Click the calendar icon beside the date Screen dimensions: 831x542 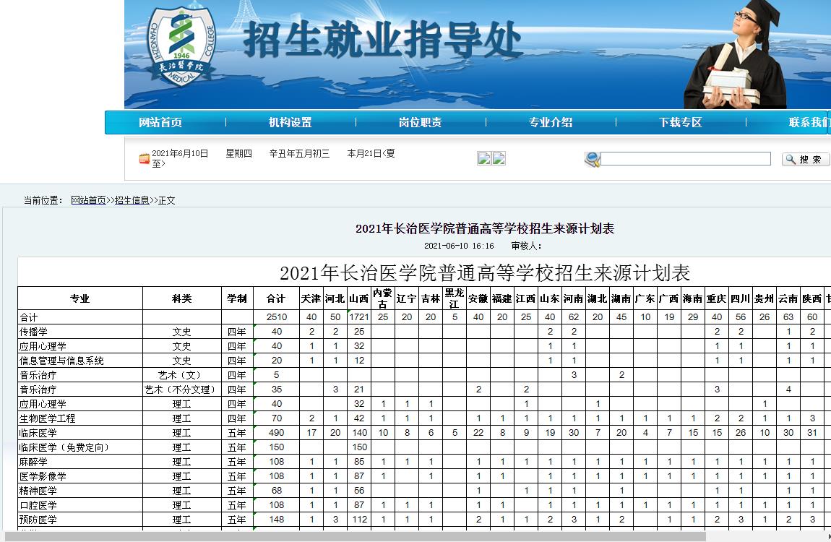[x=145, y=158]
